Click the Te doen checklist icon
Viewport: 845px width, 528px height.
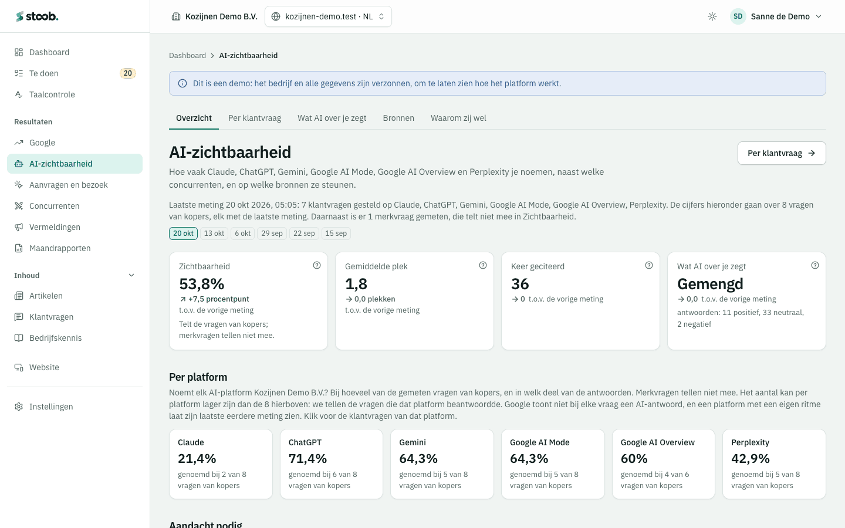pyautogui.click(x=19, y=73)
